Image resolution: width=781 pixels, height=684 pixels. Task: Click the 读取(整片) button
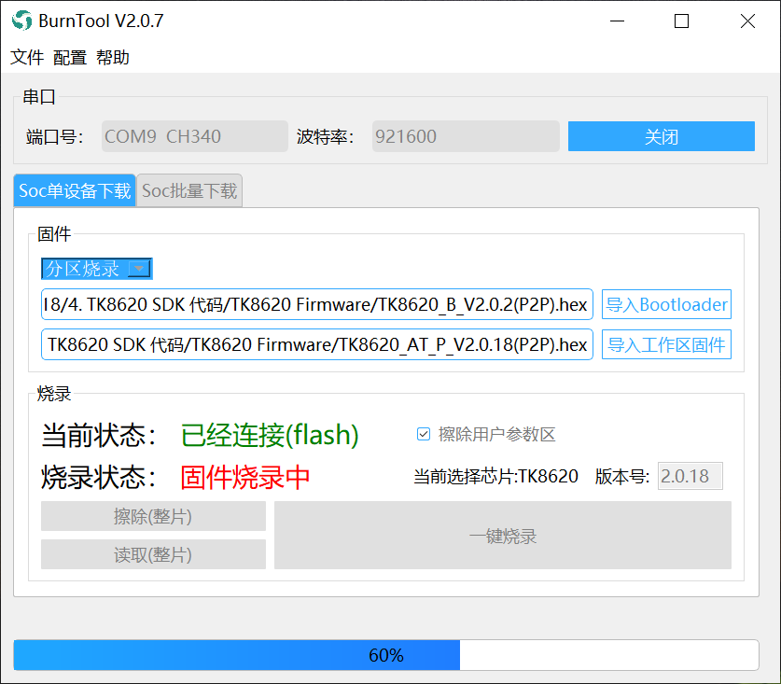point(153,554)
